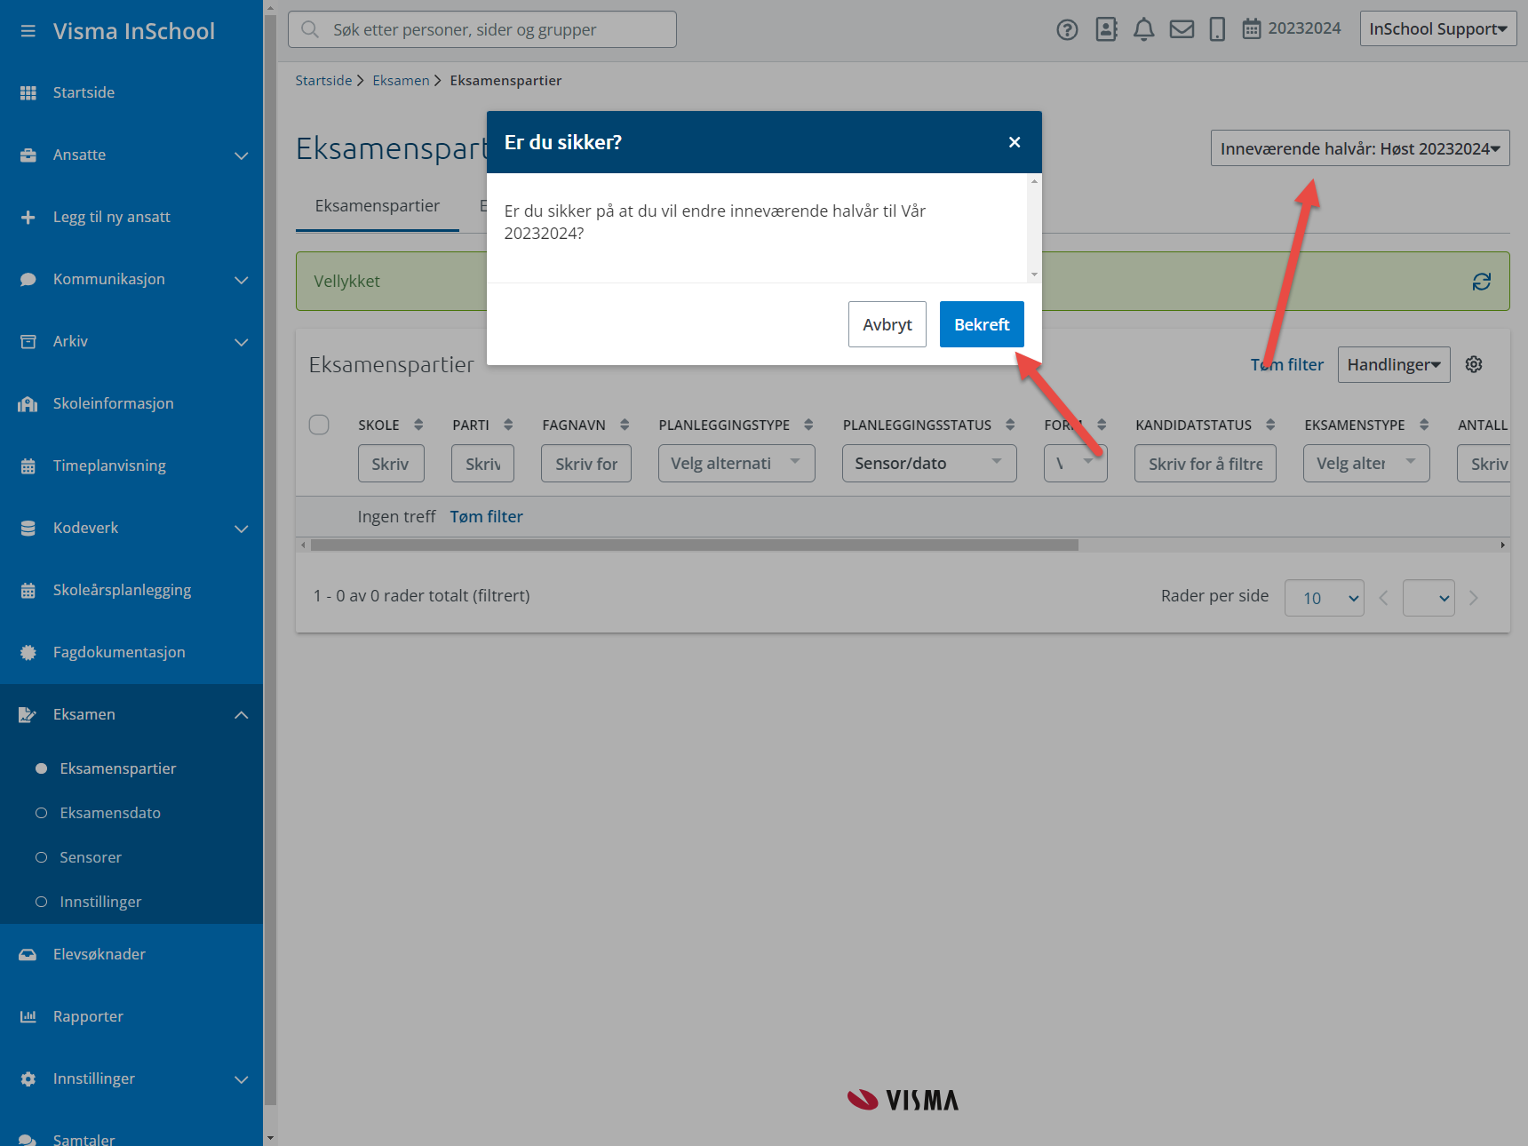
Task: Close the Er du sikker dialog
Action: [1015, 142]
